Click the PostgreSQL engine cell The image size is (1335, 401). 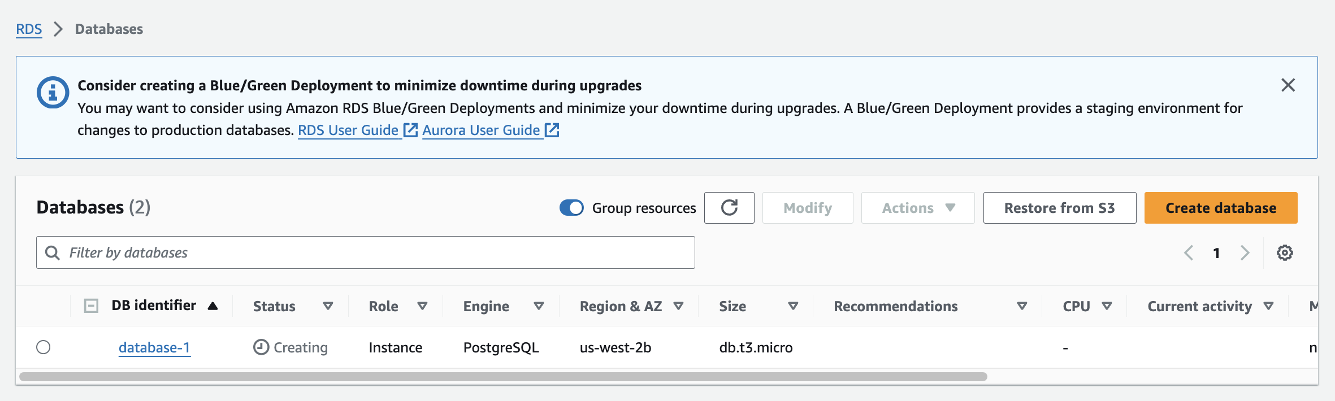coord(501,347)
